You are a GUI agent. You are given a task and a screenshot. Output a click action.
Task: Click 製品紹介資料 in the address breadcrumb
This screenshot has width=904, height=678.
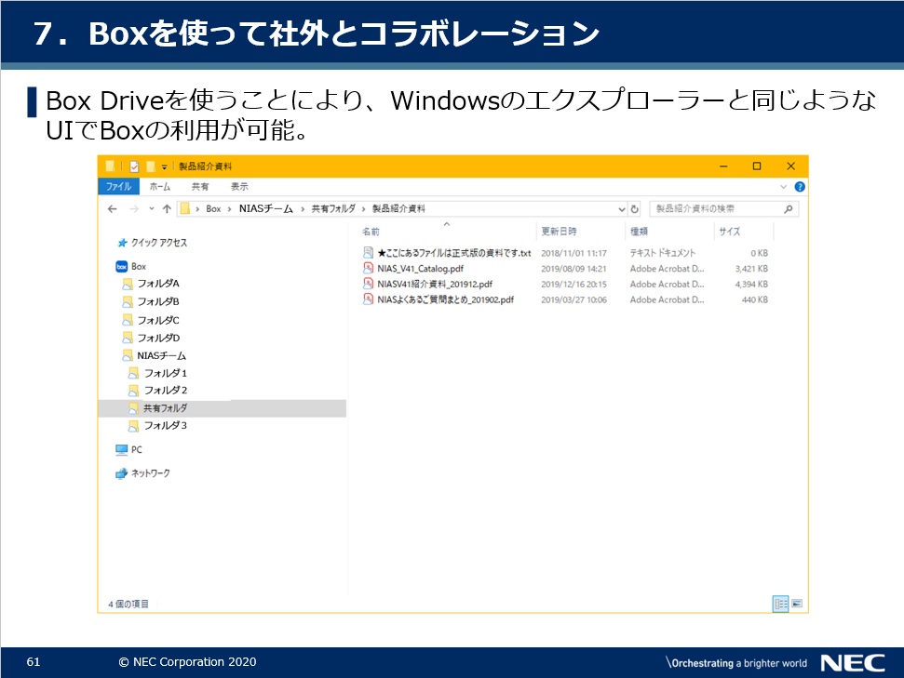point(398,208)
